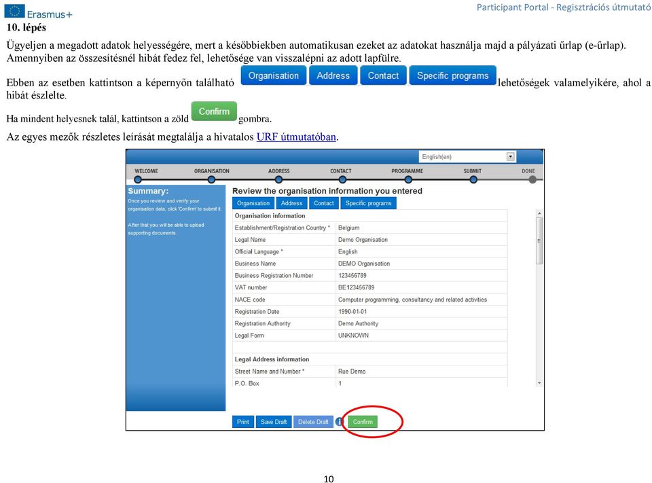652x483 pixels.
Task: Select the SUBMIT step marker
Action: coord(473,180)
